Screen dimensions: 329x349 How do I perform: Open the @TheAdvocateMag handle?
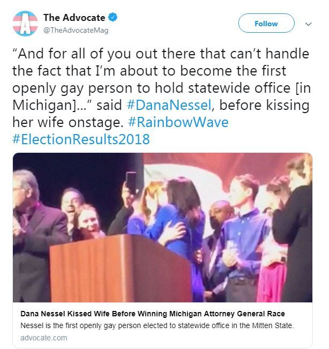(x=76, y=30)
